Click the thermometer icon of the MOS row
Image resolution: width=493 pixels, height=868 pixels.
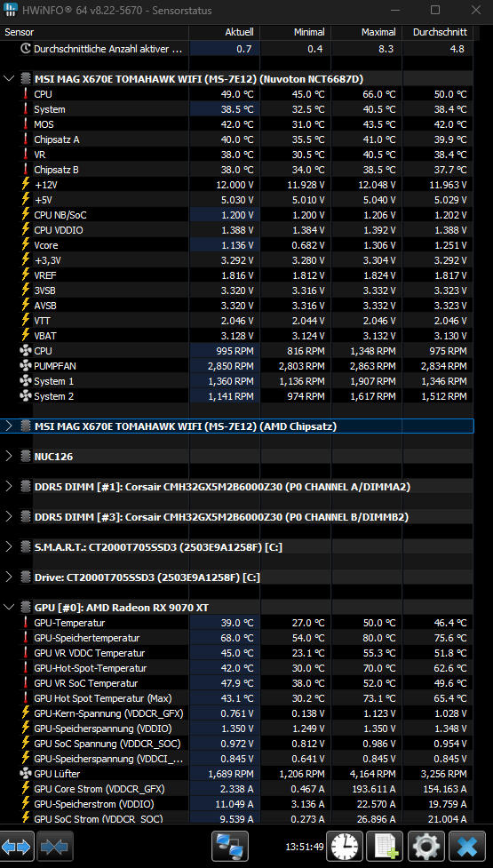coord(26,124)
